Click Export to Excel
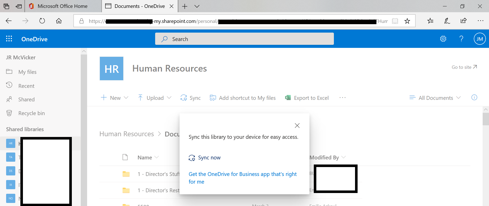The height and width of the screenshot is (206, 489). [x=307, y=98]
